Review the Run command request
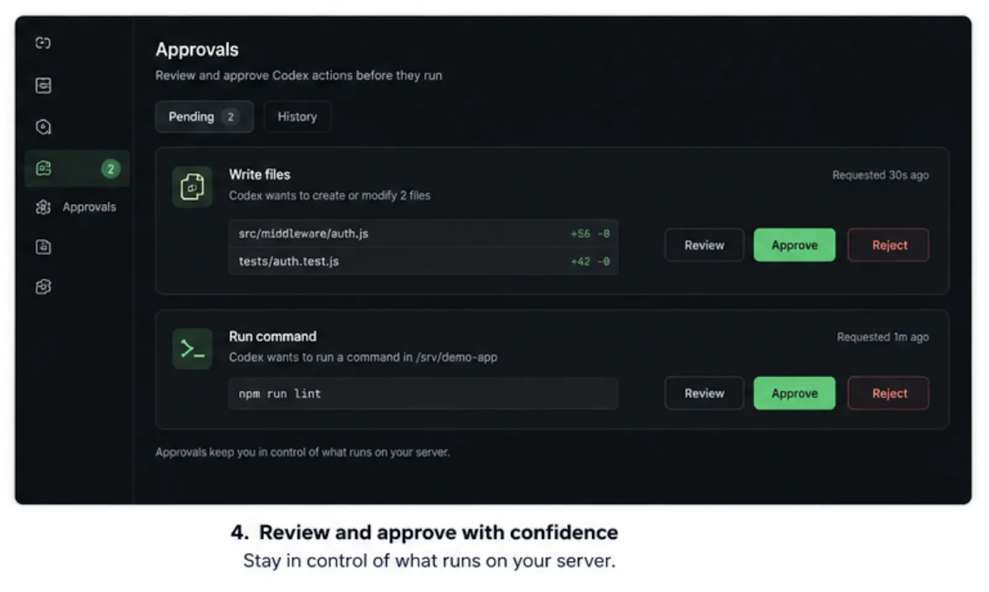989x592 pixels. [x=704, y=393]
